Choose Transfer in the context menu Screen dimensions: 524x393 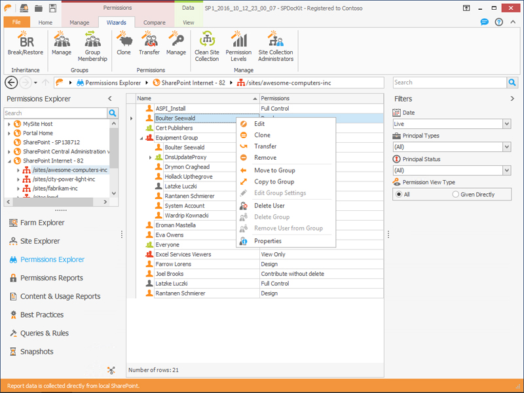(286, 146)
